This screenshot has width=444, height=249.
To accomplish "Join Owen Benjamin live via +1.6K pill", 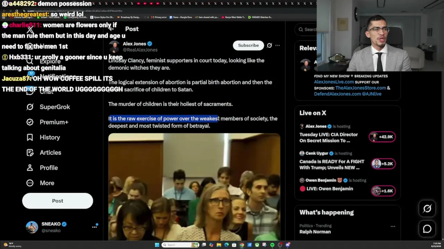I will (383, 191).
